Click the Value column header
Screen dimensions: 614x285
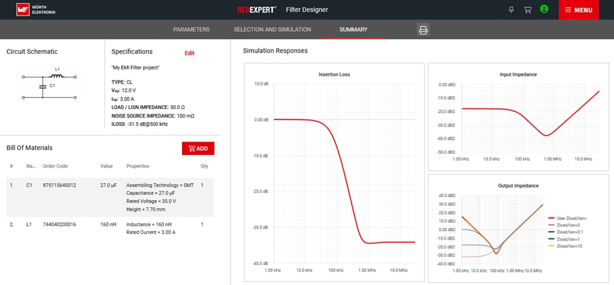click(107, 166)
